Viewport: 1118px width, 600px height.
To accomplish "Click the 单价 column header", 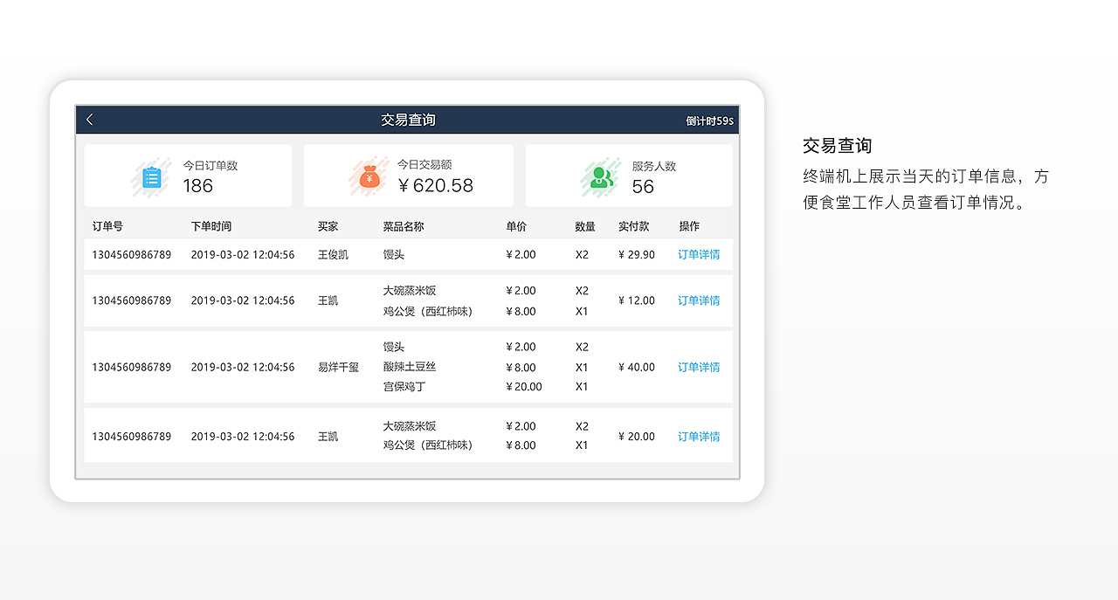I will point(516,226).
